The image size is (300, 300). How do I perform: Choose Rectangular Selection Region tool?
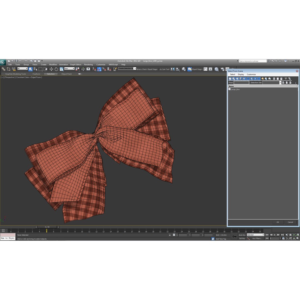[40, 69]
